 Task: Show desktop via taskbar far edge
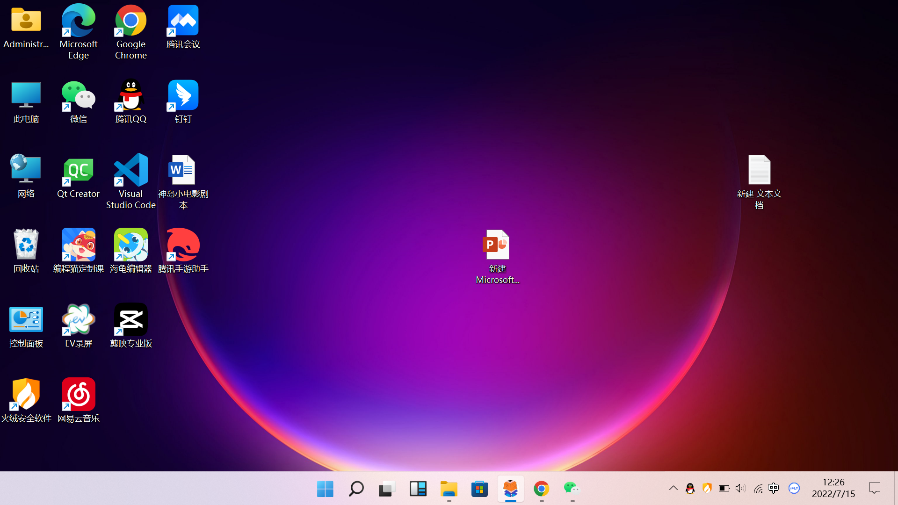(896, 489)
